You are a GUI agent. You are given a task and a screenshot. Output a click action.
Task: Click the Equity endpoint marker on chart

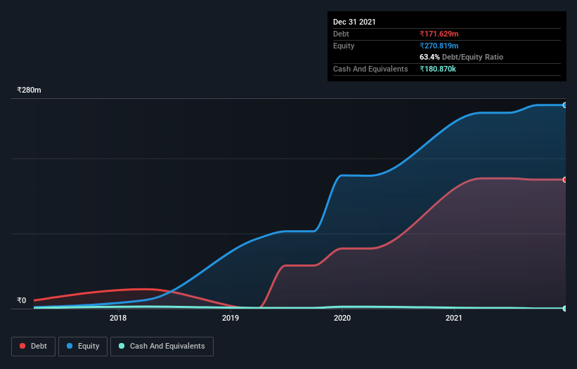point(565,105)
